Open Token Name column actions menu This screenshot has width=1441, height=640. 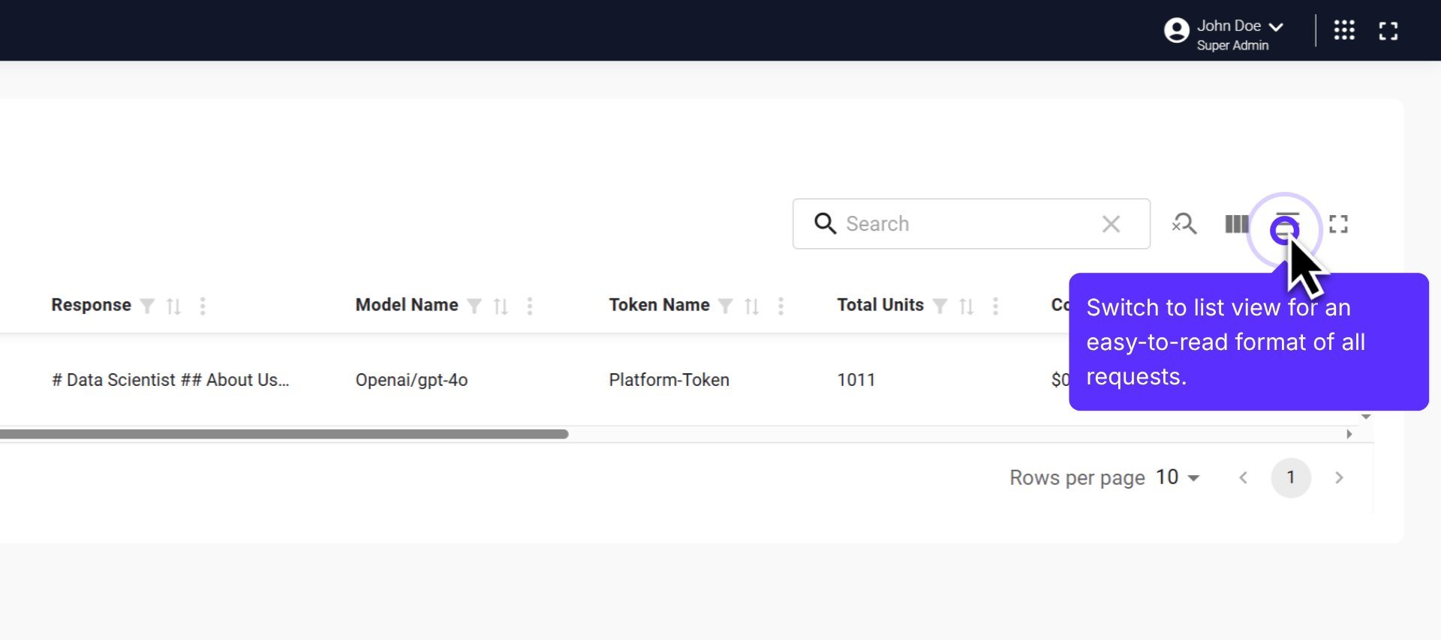point(781,306)
